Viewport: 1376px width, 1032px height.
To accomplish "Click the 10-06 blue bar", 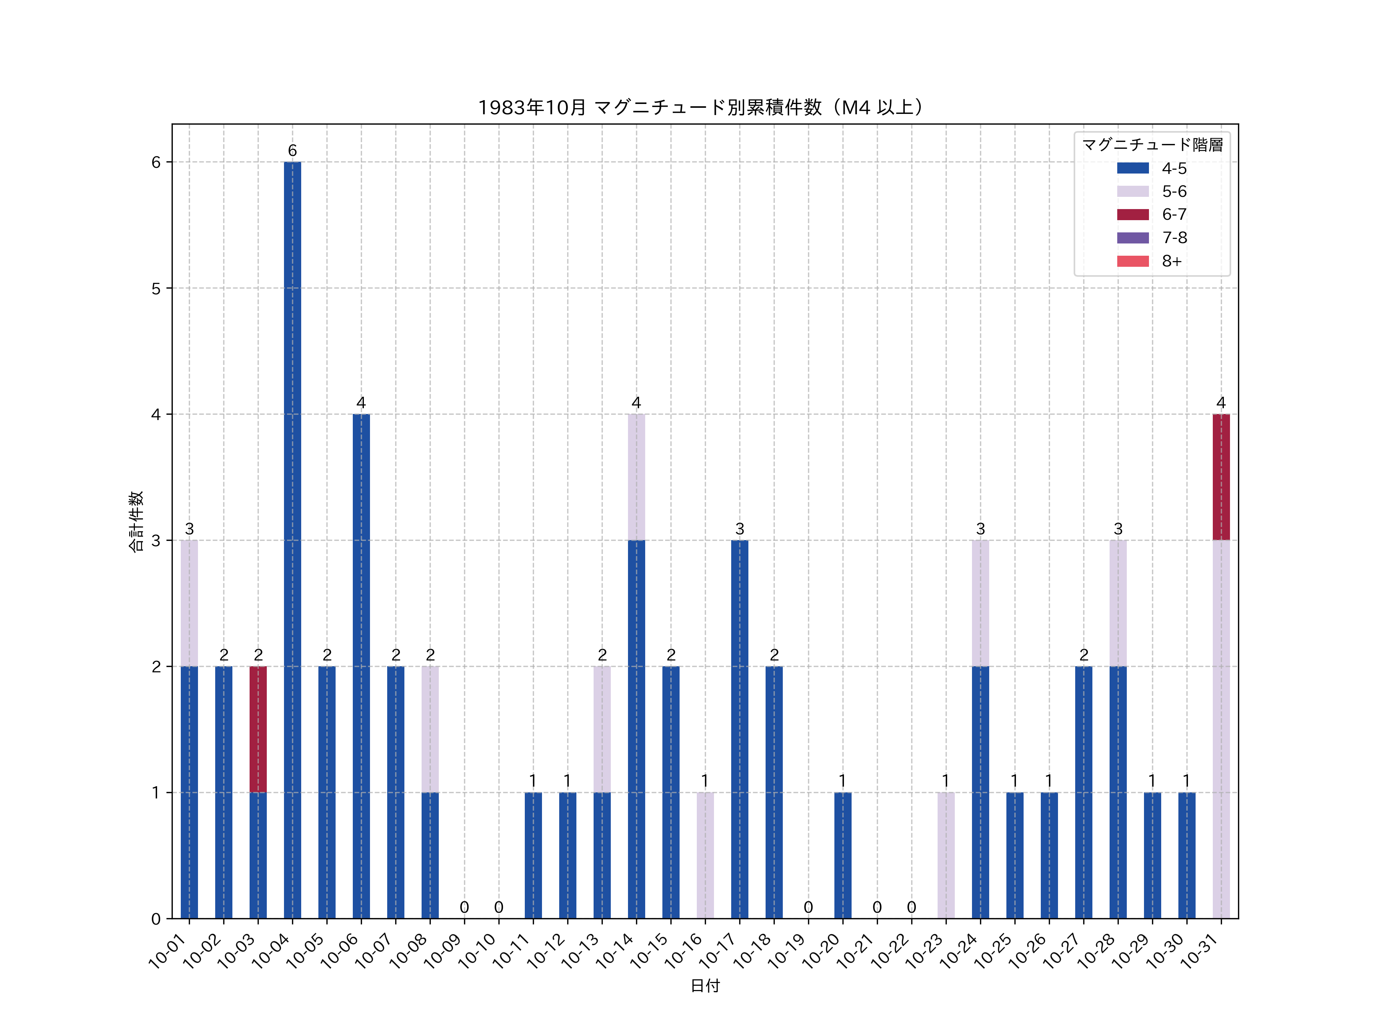I will pyautogui.click(x=361, y=665).
